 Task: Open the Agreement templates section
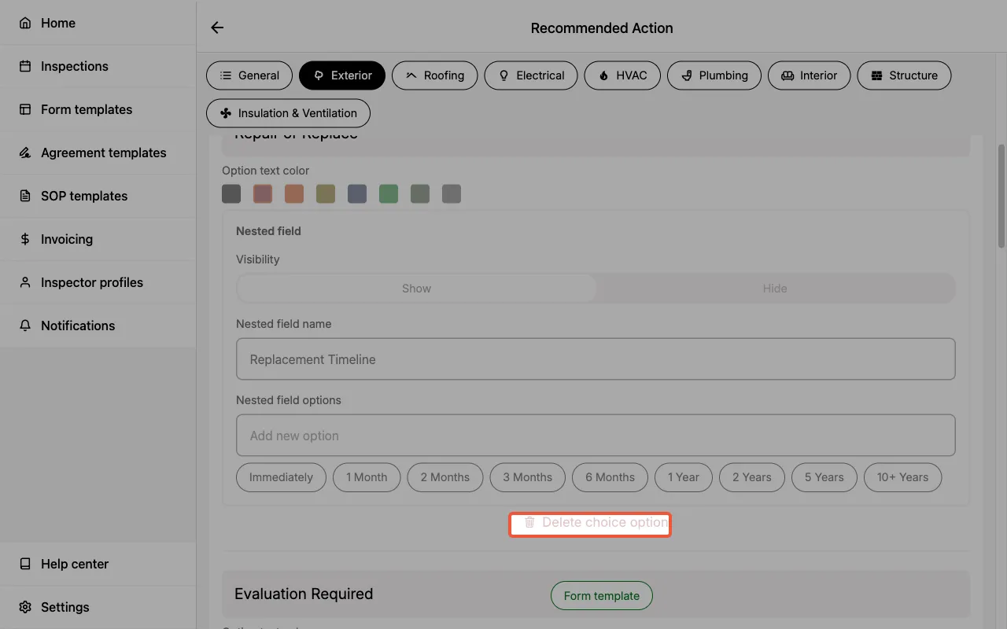(x=103, y=153)
